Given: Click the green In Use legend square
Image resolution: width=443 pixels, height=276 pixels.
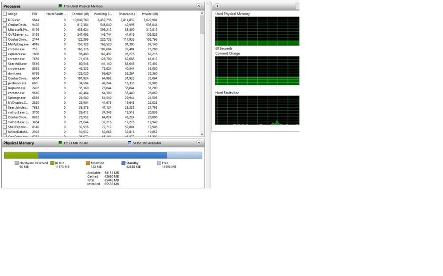Looking at the screenshot, I should tap(53, 163).
